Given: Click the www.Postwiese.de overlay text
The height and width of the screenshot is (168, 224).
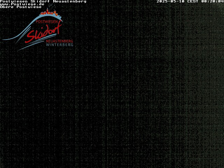Looking at the screenshot, I should [22, 4].
